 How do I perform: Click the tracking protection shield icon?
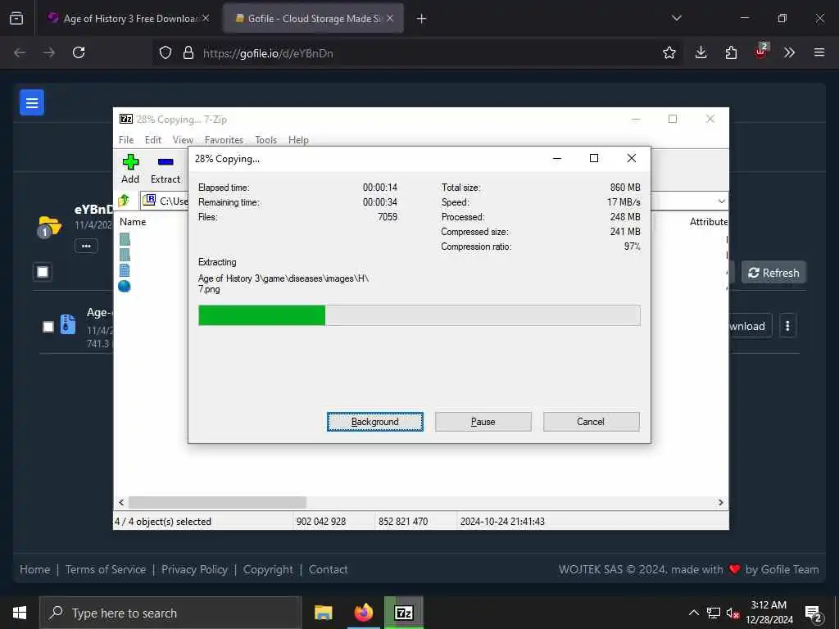tap(166, 52)
